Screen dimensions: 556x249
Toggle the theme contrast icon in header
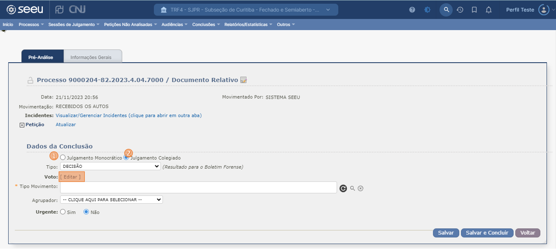click(x=428, y=10)
